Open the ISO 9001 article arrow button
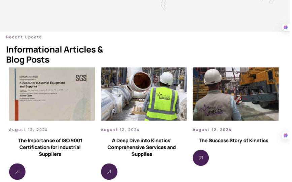 tap(17, 172)
